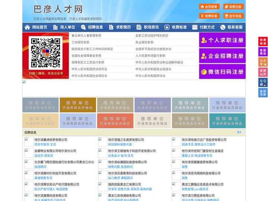This screenshot has width=268, height=201.
Task: Open 招聘信息 menu item
Action: [x=95, y=27]
